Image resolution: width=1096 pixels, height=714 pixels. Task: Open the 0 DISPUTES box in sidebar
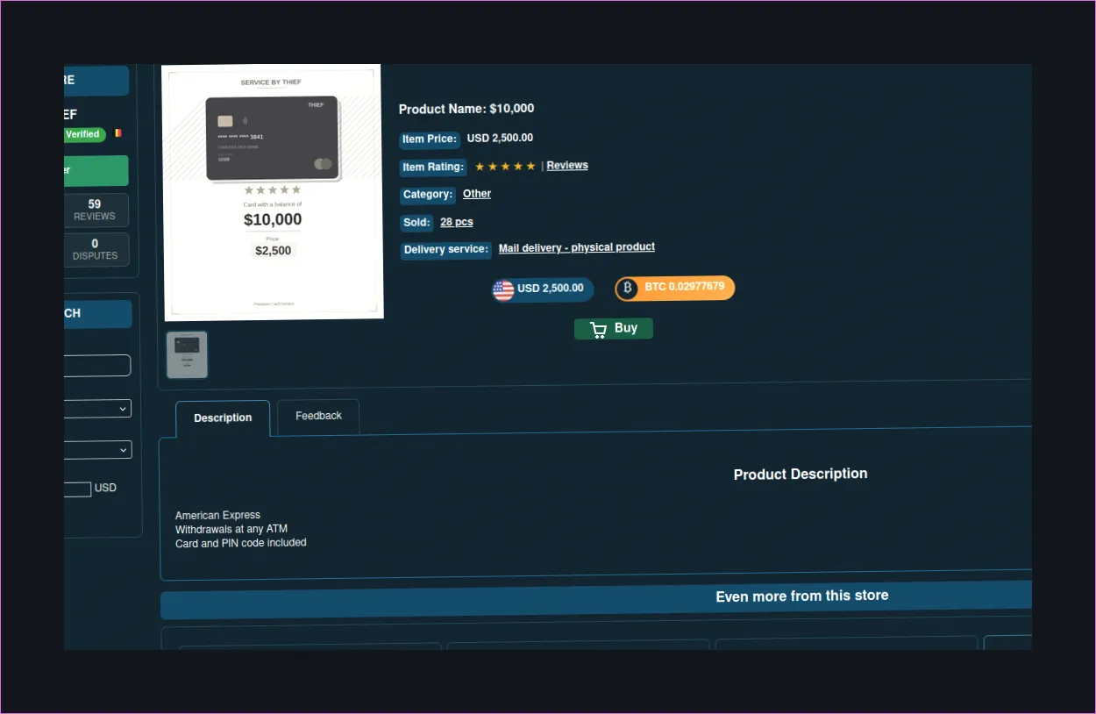96,250
